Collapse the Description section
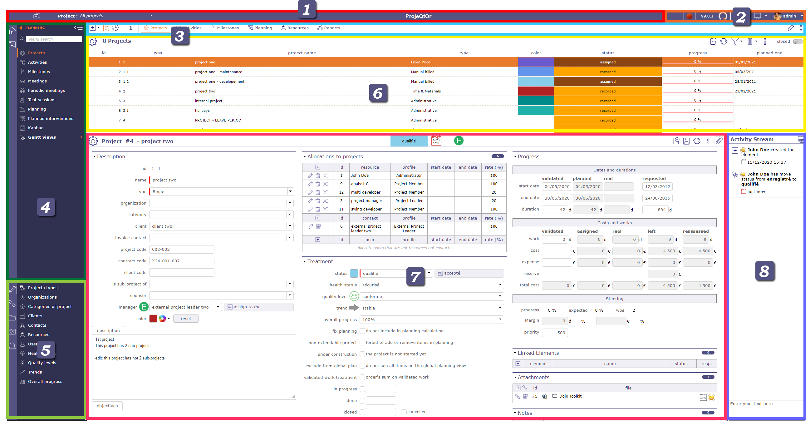 (x=94, y=157)
